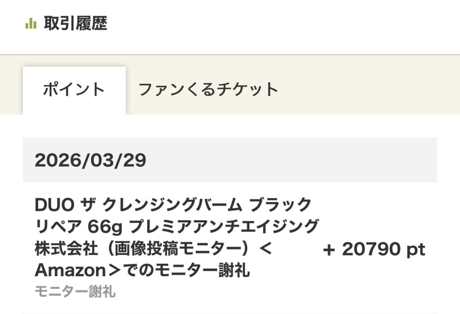Click empty beige area right of ファンくるチケット
The height and width of the screenshot is (314, 460).
[x=368, y=90]
